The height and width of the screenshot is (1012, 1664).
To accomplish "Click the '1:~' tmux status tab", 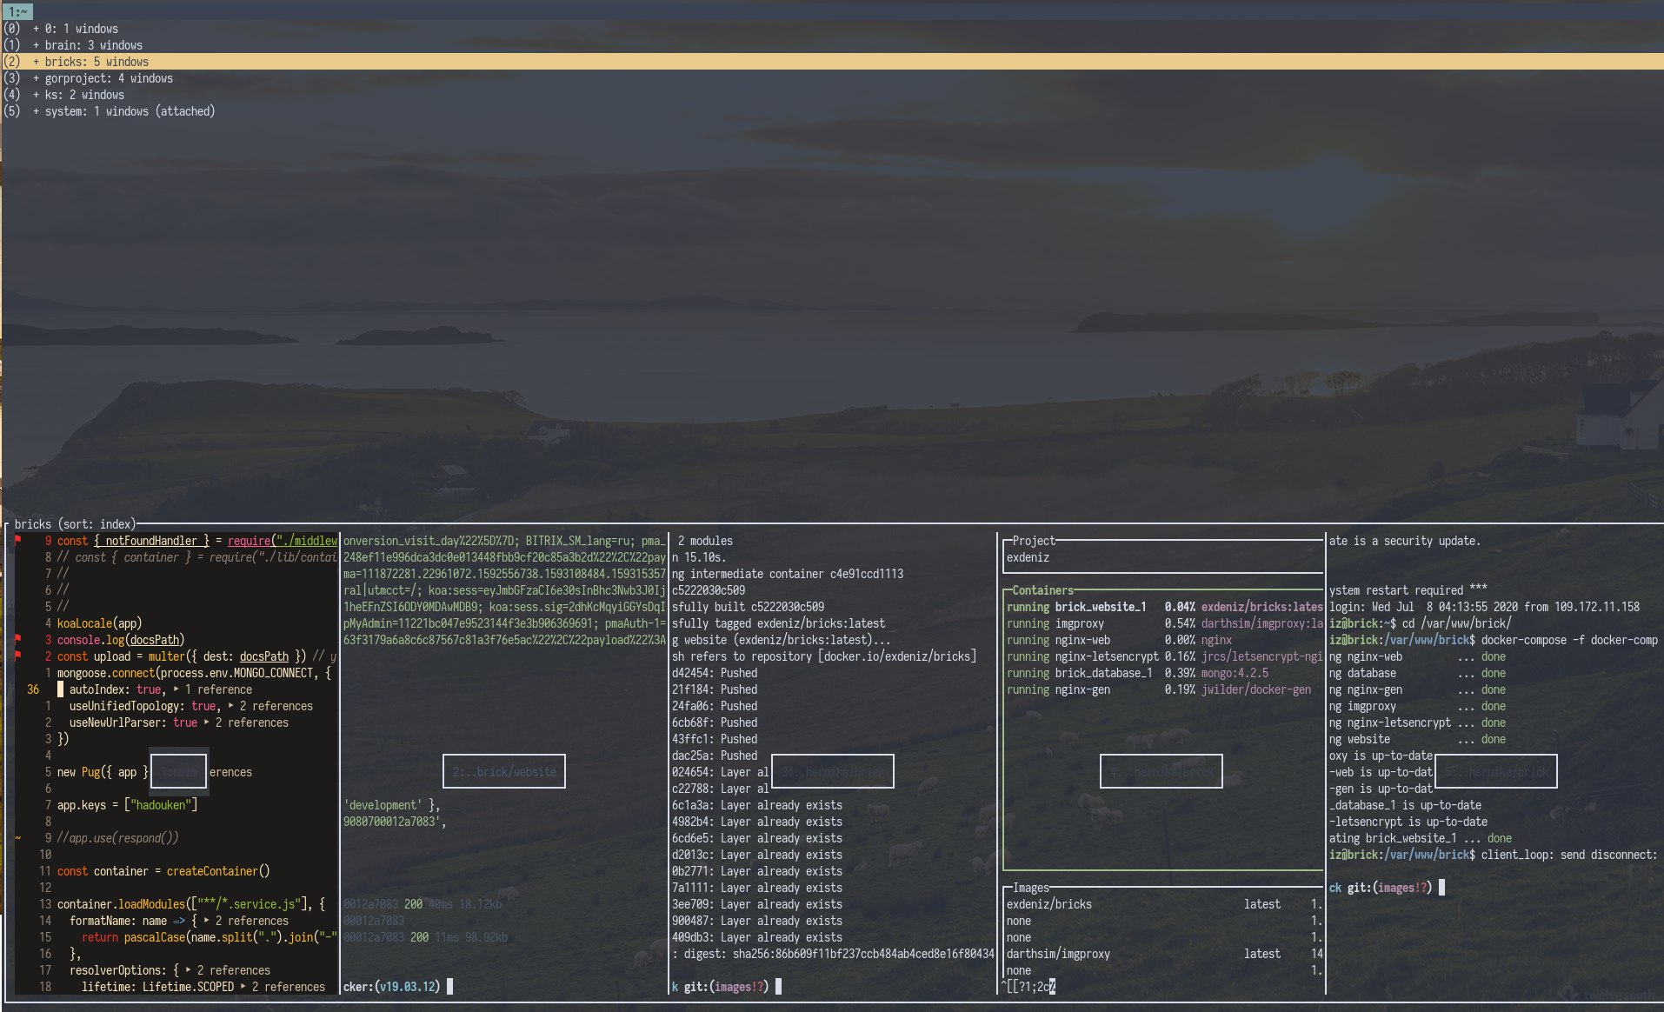I will pyautogui.click(x=17, y=11).
